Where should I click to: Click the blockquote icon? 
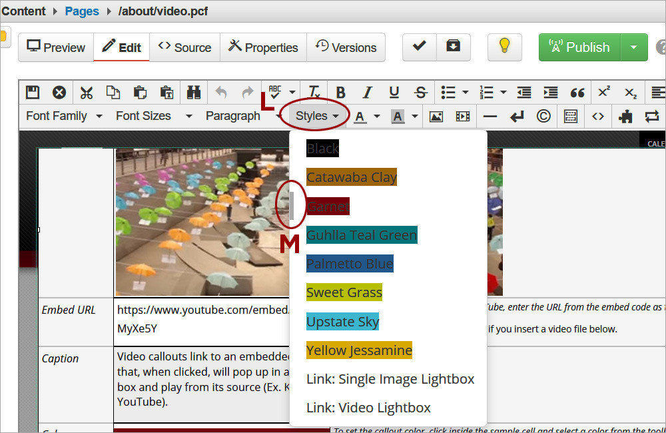tap(577, 93)
